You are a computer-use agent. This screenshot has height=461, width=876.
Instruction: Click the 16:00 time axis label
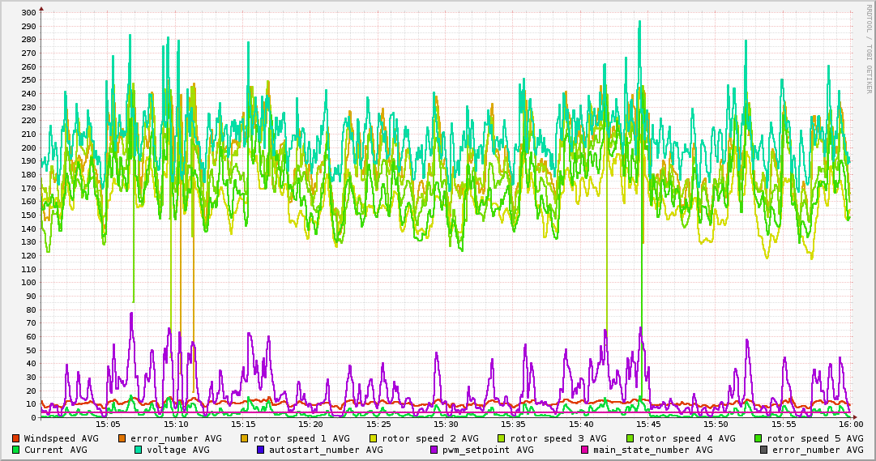850,424
